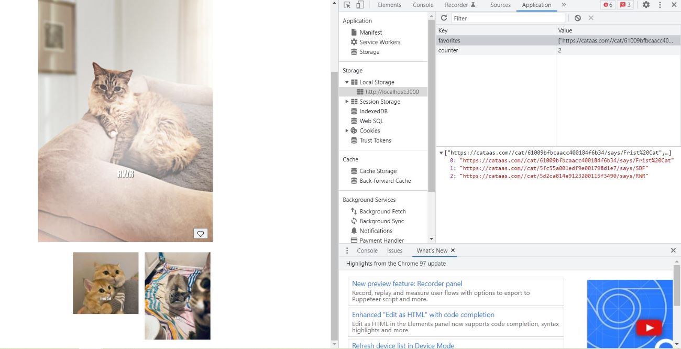Show more DevTools tabs chevron
The image size is (681, 349).
click(564, 5)
